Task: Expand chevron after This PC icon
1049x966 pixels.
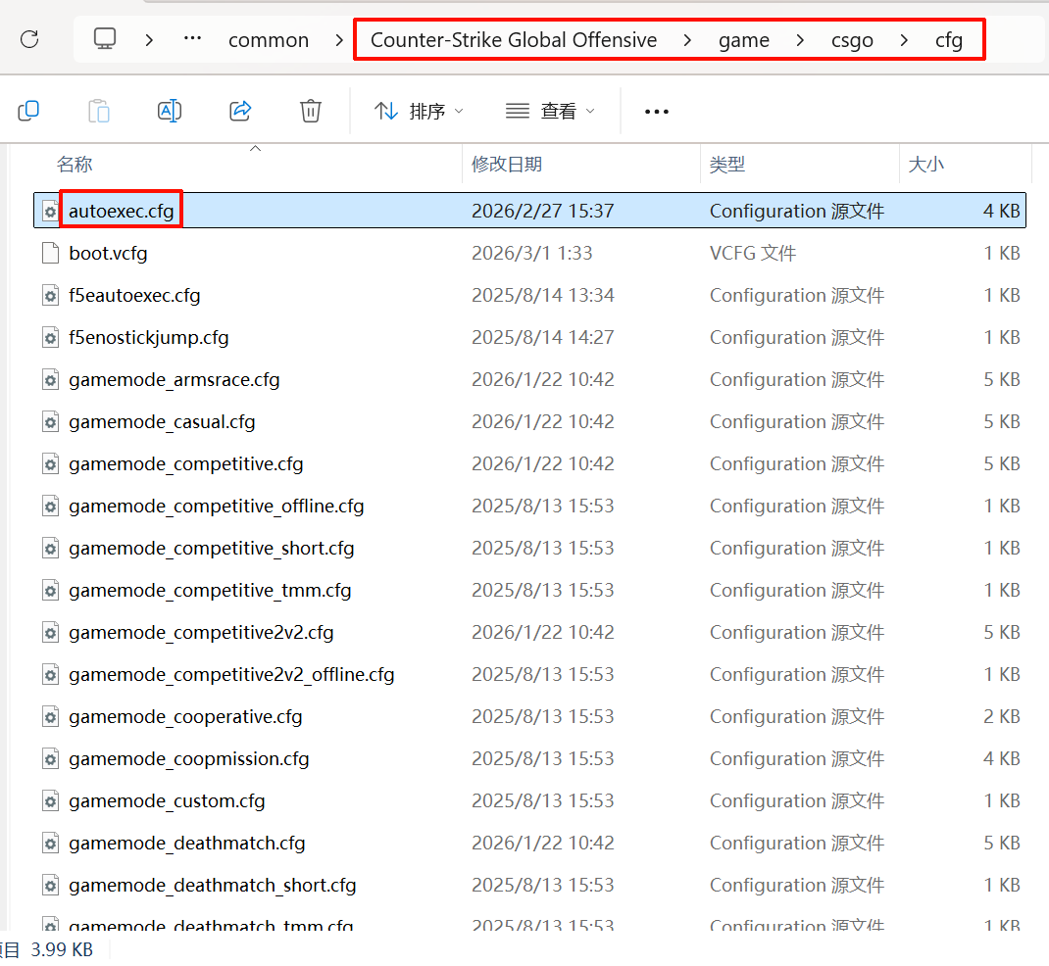Action: click(x=149, y=40)
